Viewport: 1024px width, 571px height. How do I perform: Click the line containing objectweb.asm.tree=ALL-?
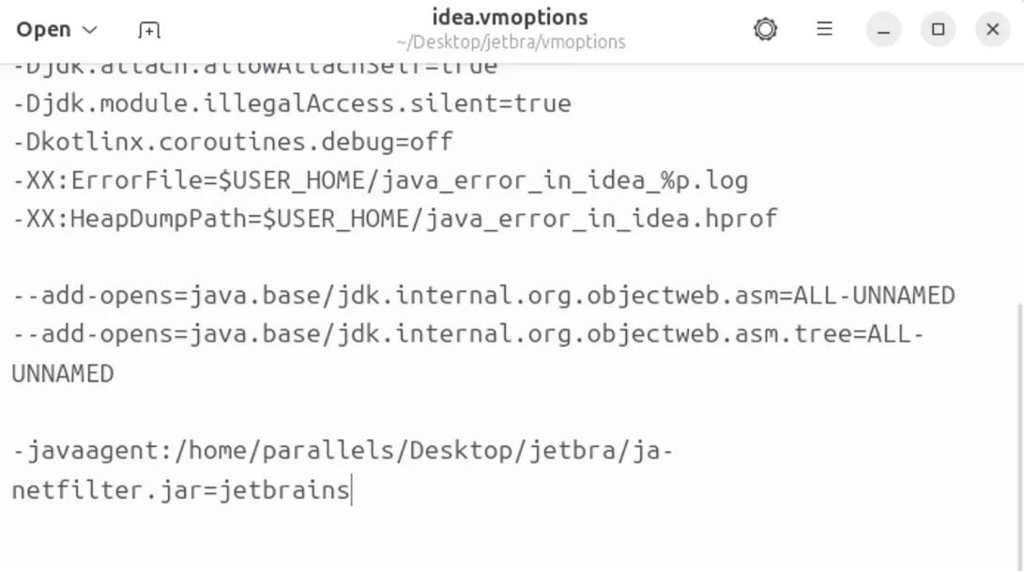pyautogui.click(x=468, y=334)
